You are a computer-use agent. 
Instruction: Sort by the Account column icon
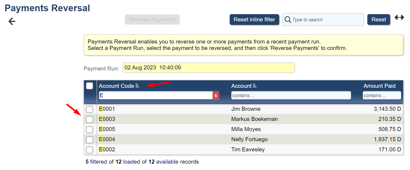(x=255, y=86)
